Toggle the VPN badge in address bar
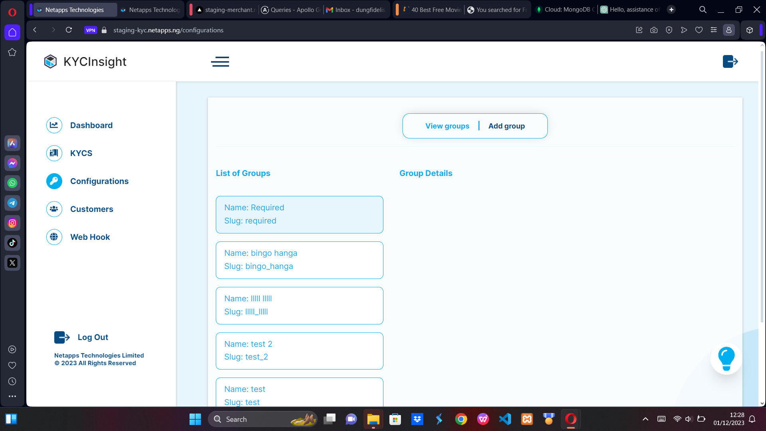This screenshot has height=431, width=766. (91, 30)
